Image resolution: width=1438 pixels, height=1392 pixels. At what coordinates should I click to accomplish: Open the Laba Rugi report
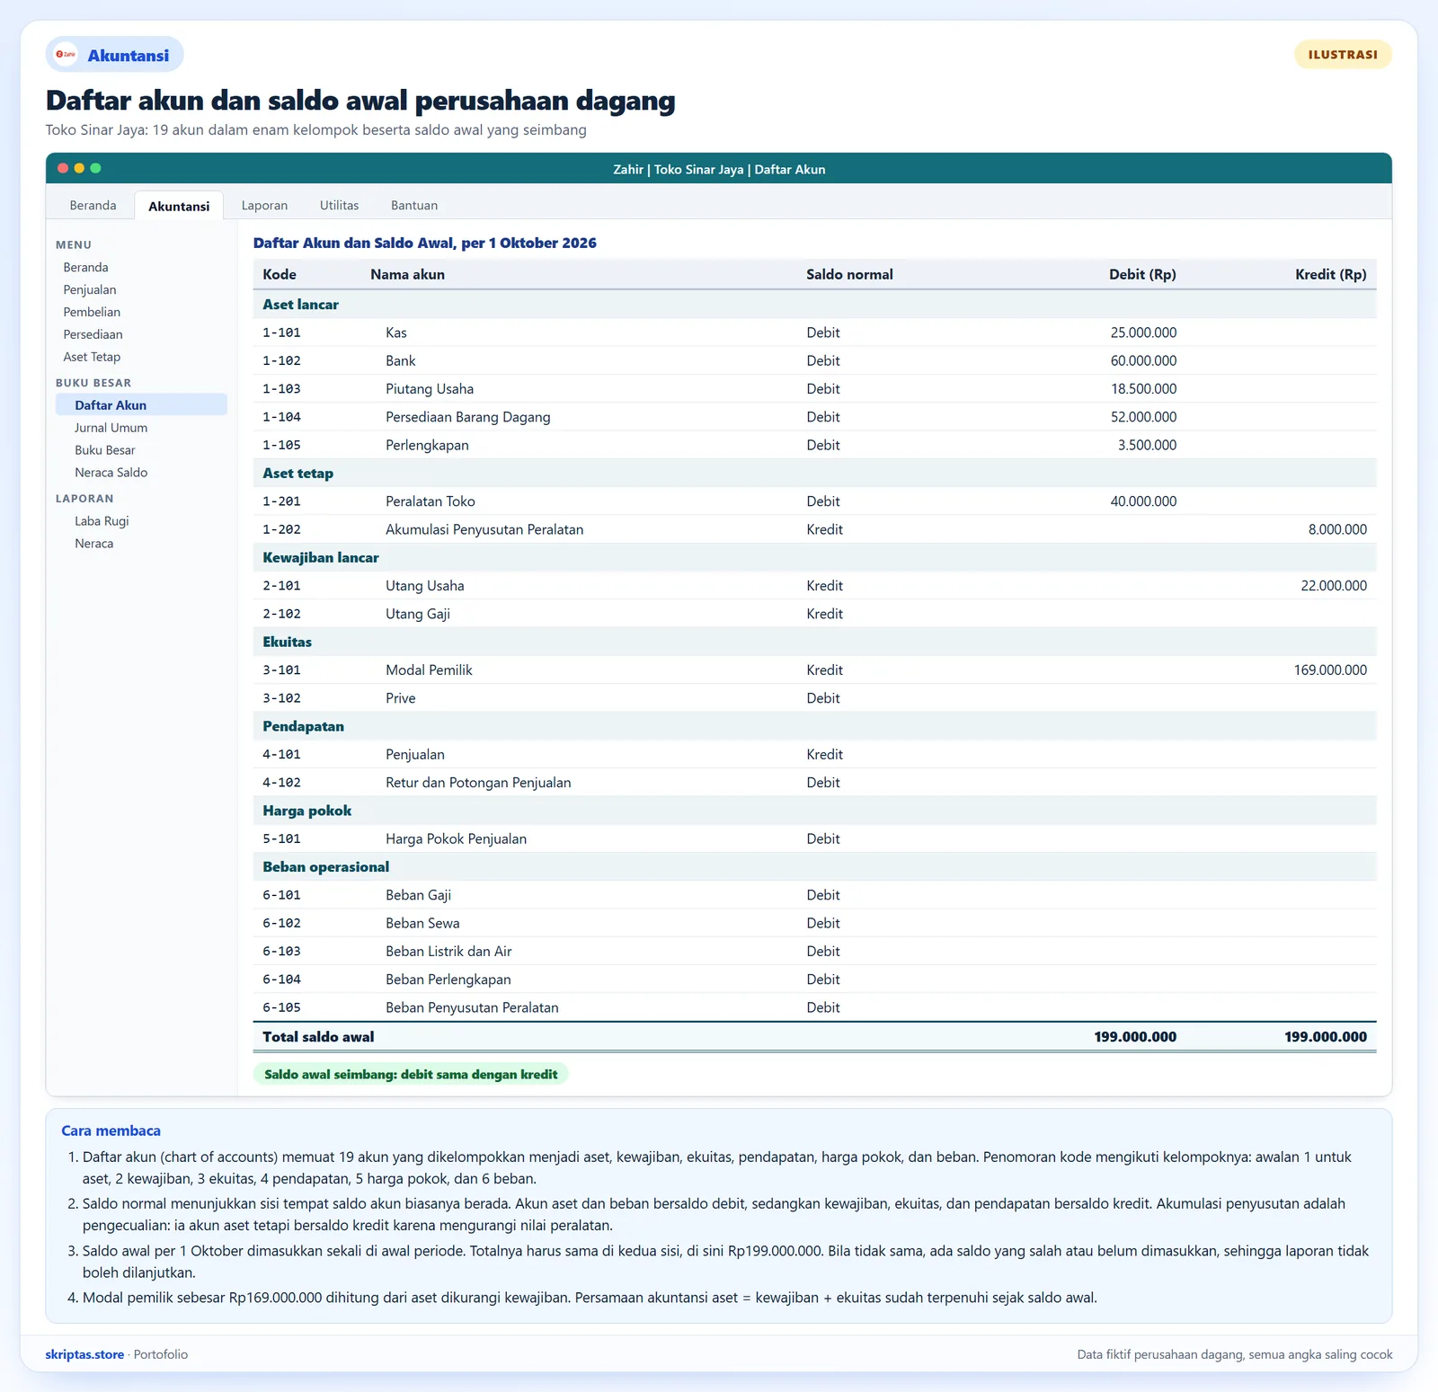tap(102, 521)
